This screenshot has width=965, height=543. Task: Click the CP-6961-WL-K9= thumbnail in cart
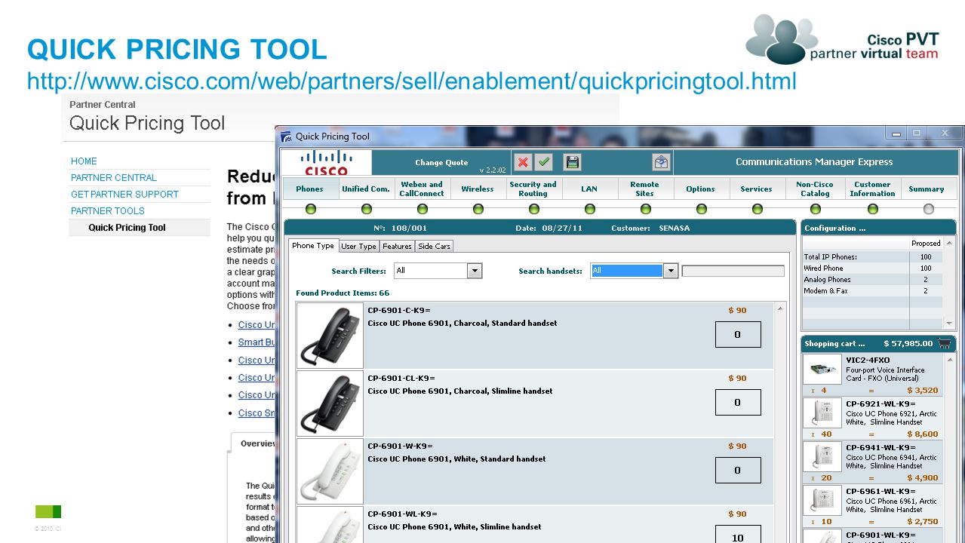pos(822,502)
